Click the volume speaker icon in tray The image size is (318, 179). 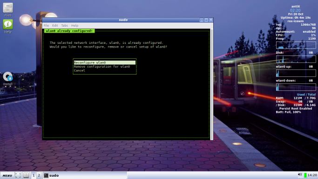(300, 175)
